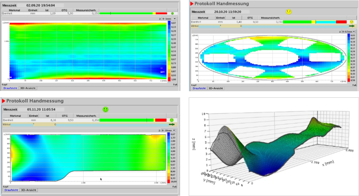Viewport: 359px width, 196px height.
Task: Click the rectangular flatness heatmap in 02.09.20 panel
Action: [x=88, y=51]
